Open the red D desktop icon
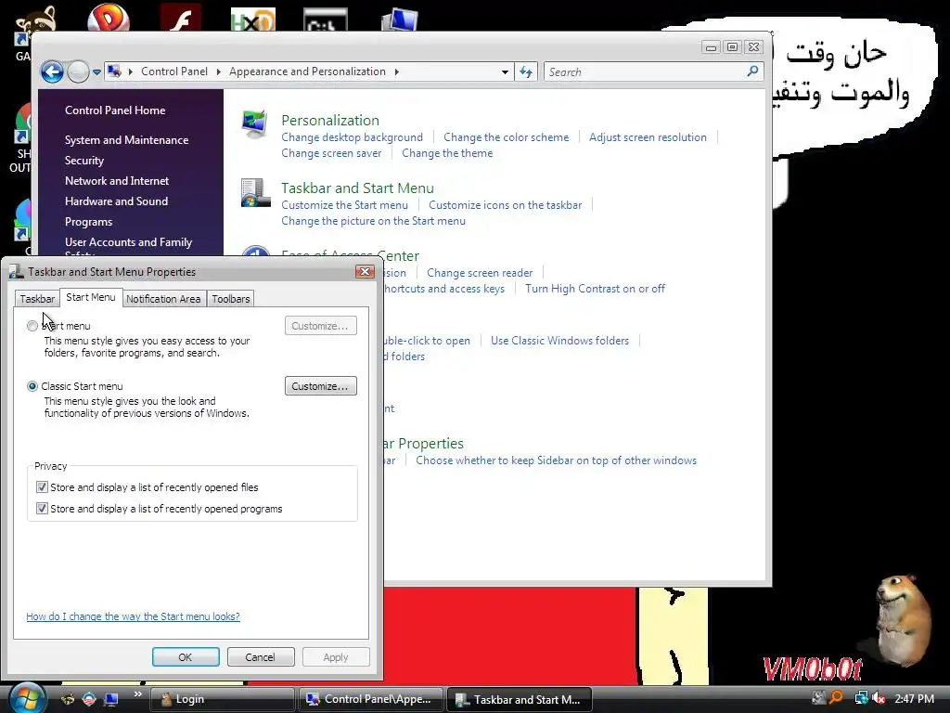Image resolution: width=950 pixels, height=713 pixels. (109, 19)
